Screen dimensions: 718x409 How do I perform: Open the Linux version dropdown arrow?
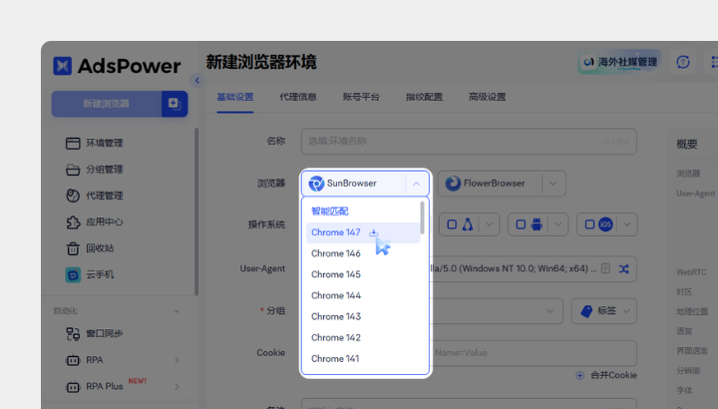coord(489,224)
